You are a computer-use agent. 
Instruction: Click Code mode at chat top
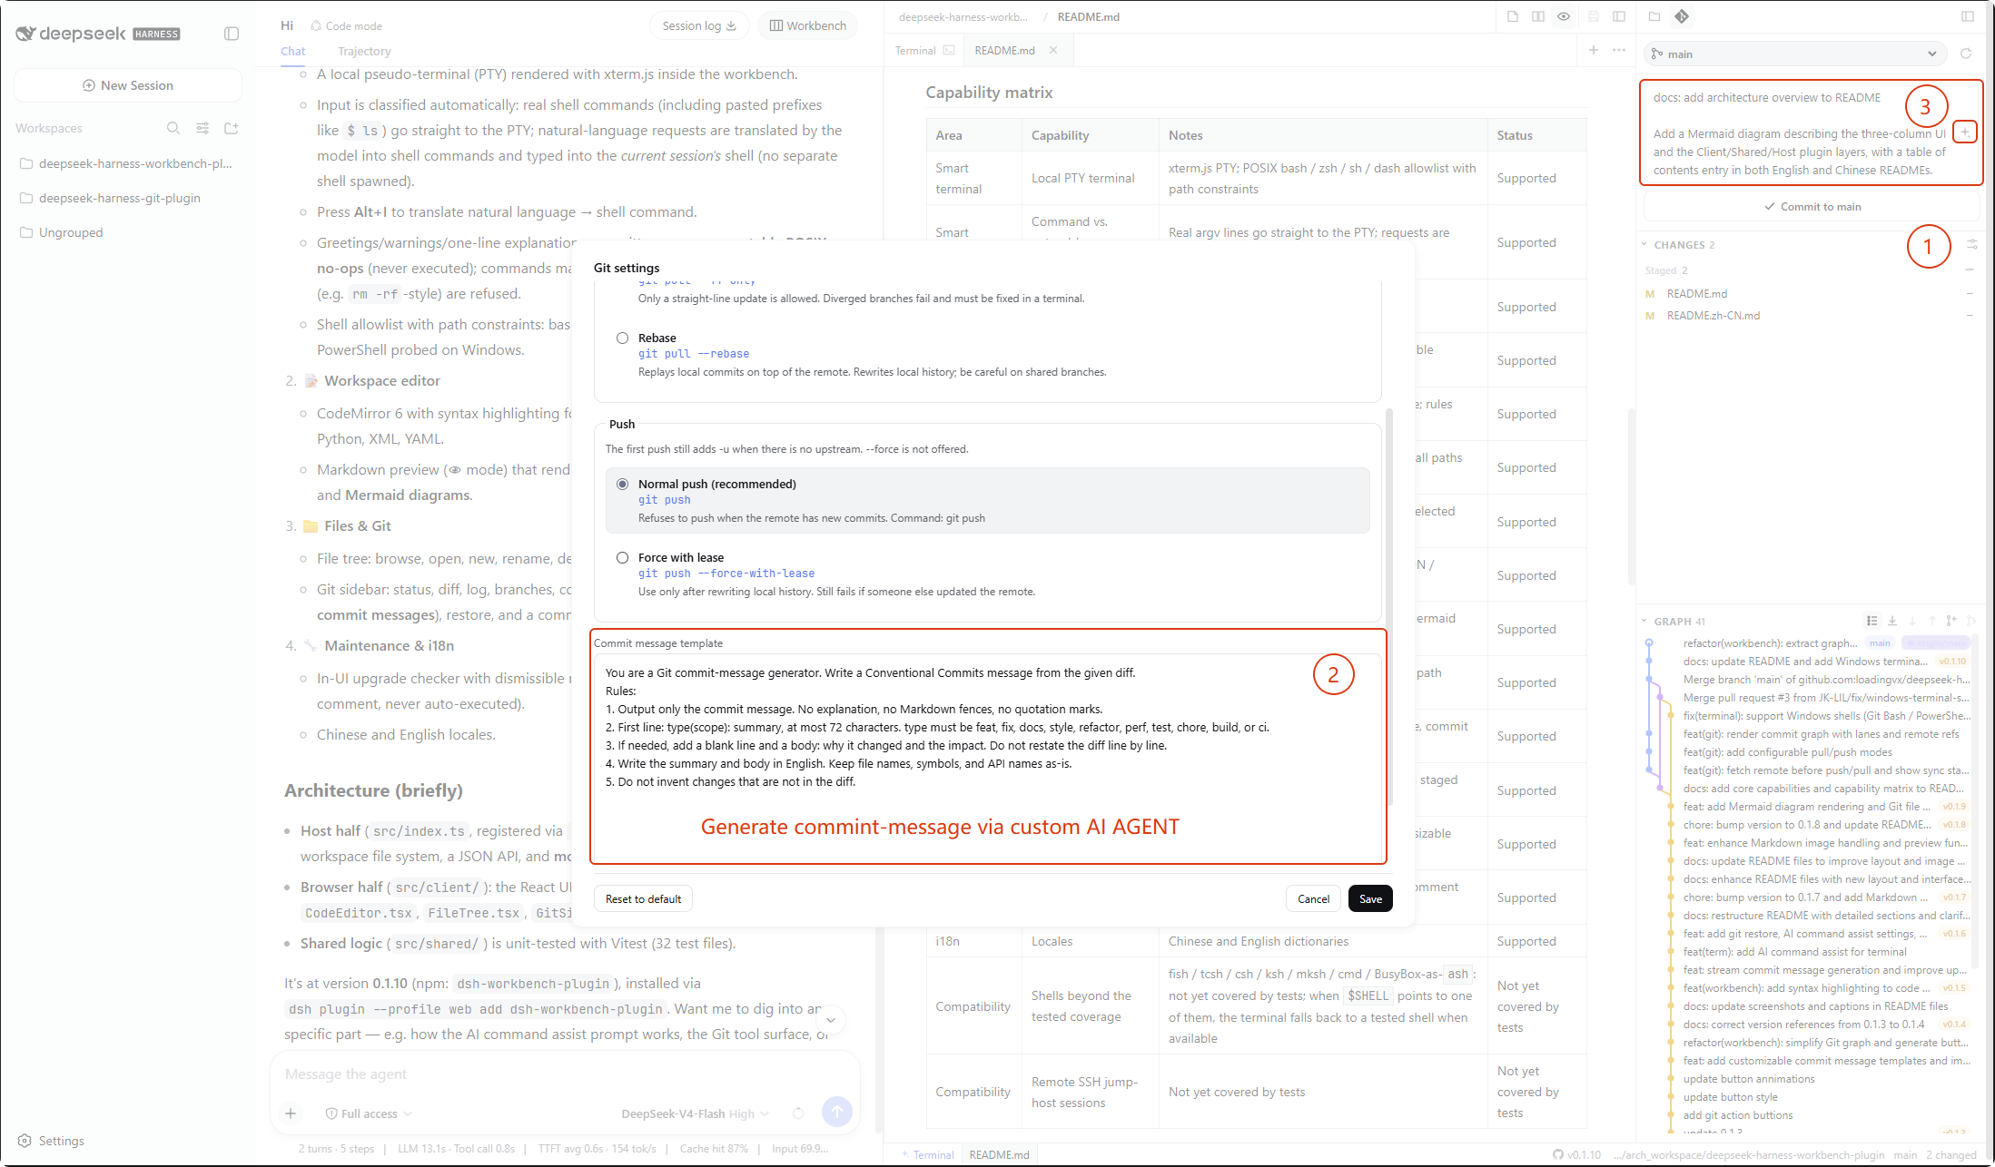coord(346,25)
